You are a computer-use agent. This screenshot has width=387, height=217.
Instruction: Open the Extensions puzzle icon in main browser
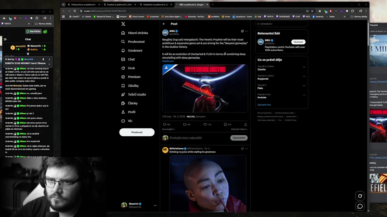coord(352,11)
